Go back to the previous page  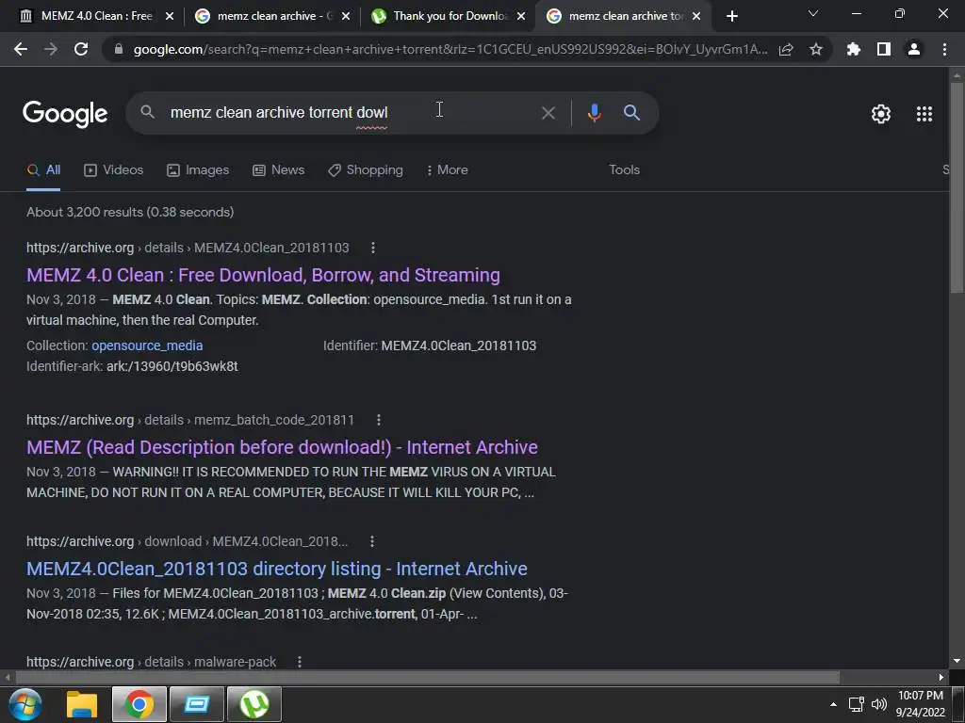(21, 49)
